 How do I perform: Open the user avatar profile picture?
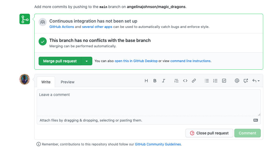pos(25,79)
